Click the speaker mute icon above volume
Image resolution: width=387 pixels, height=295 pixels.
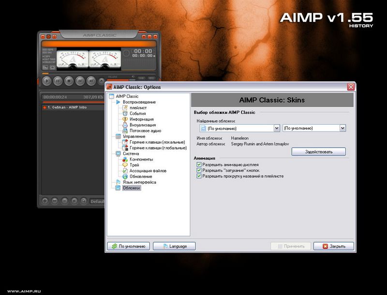(133, 77)
